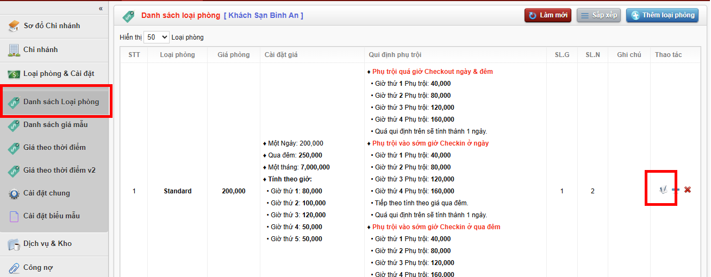Open Danh sách giá mẫu menu item
The width and height of the screenshot is (711, 277).
click(x=55, y=125)
